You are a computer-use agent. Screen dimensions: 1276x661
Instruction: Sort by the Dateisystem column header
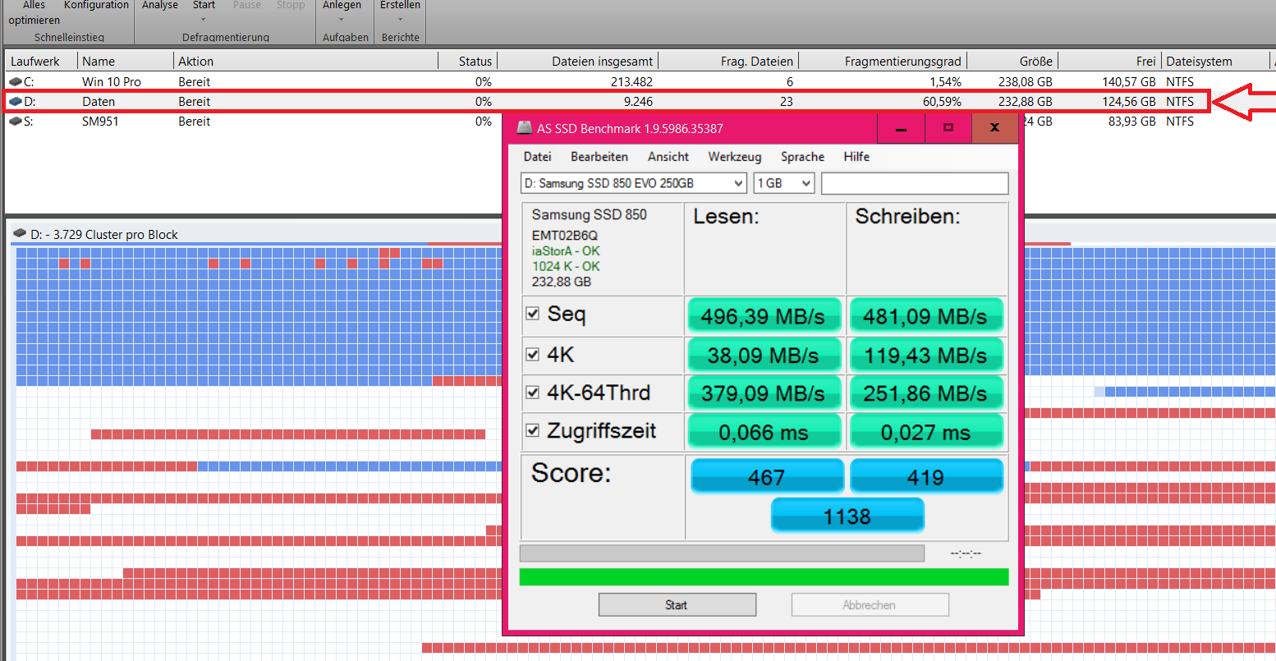tap(1214, 61)
